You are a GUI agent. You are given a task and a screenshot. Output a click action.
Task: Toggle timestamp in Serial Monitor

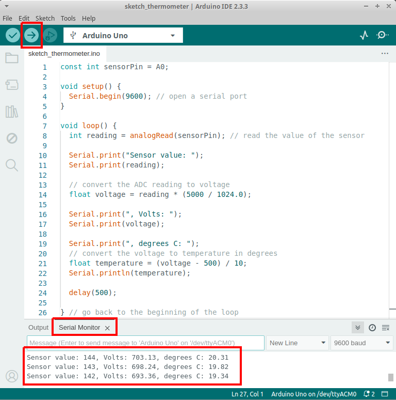click(x=372, y=328)
